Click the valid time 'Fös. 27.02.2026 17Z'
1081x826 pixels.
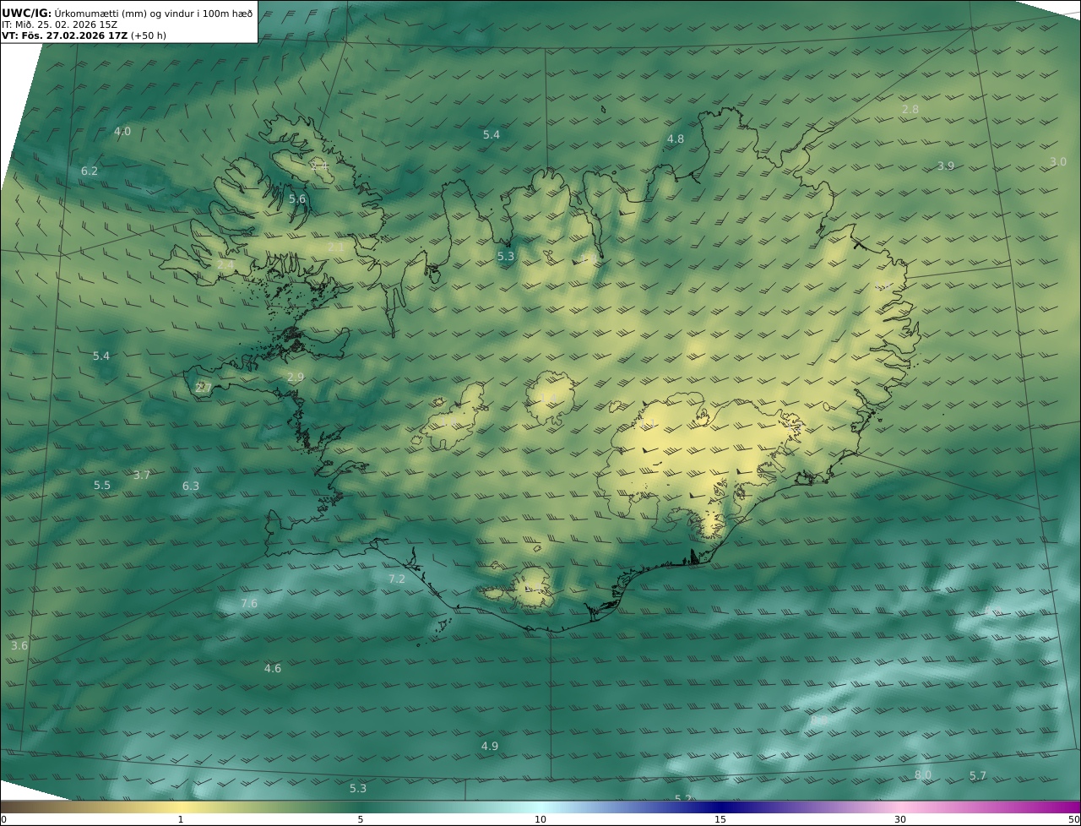pos(73,36)
